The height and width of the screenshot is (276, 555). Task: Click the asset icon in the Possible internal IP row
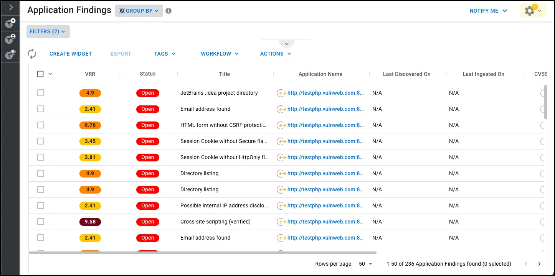coord(281,206)
